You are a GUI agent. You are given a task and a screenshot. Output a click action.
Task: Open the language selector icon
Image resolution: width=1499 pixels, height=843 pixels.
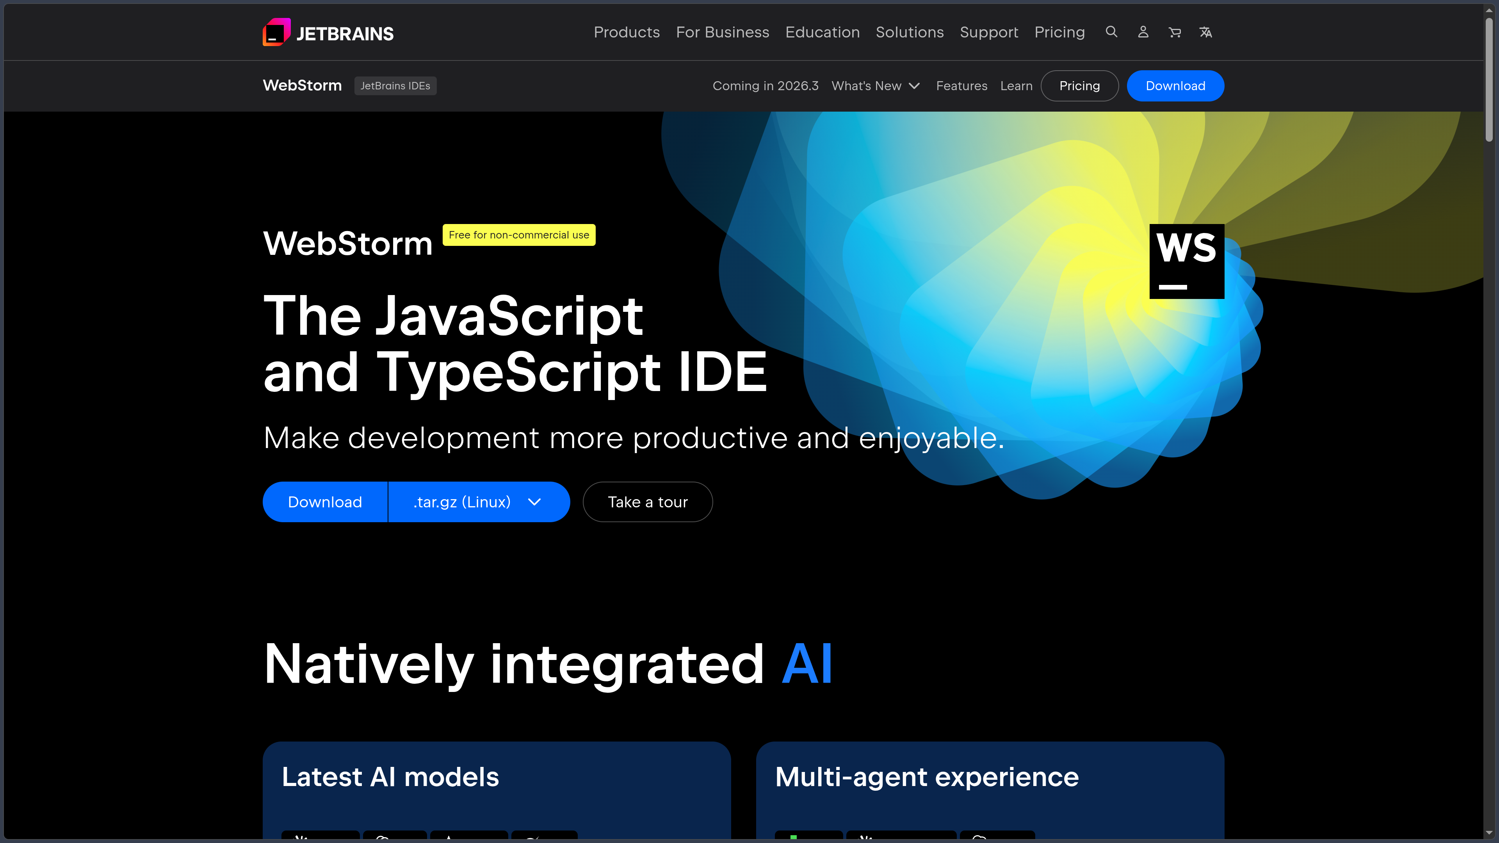1206,32
